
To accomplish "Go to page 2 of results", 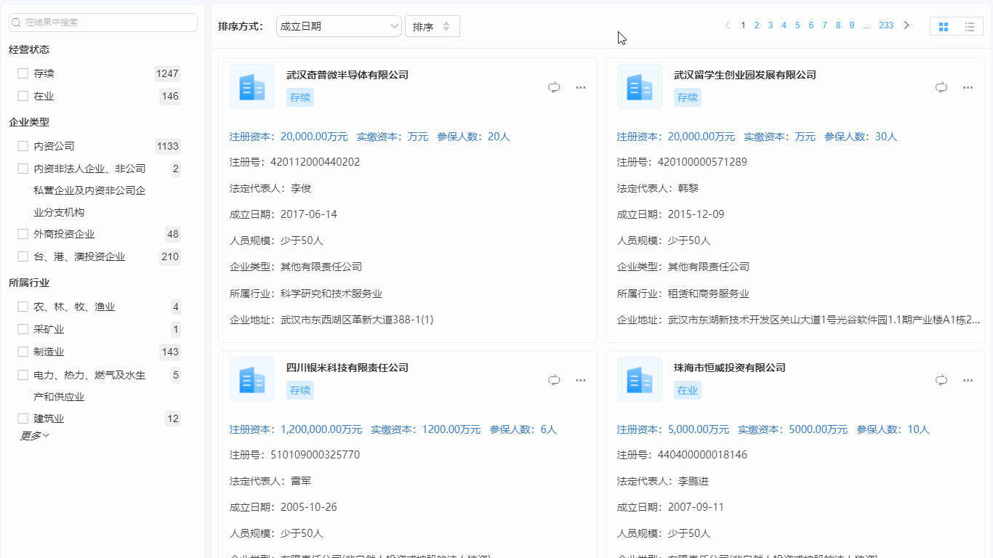I will [x=756, y=25].
